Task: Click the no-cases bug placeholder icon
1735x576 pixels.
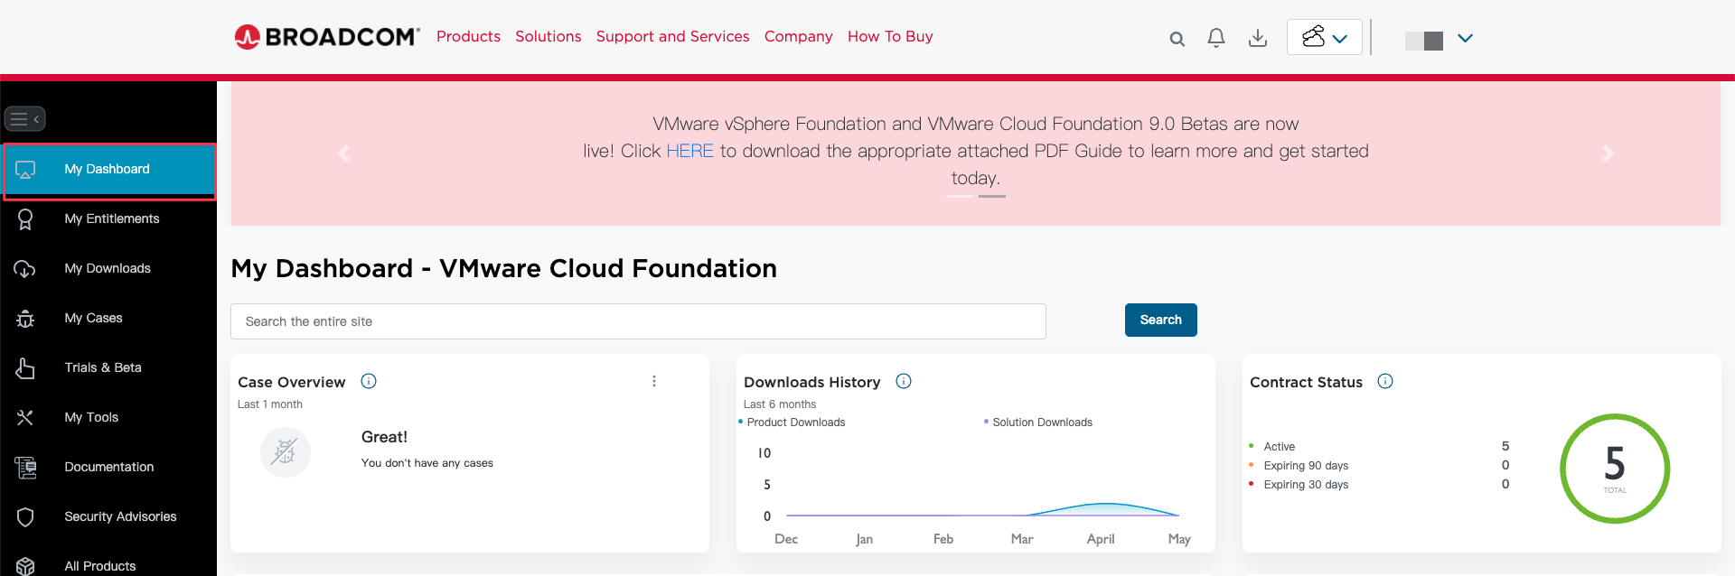Action: (x=286, y=451)
